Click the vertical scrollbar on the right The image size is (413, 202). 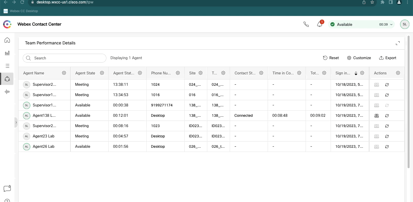pos(408,103)
